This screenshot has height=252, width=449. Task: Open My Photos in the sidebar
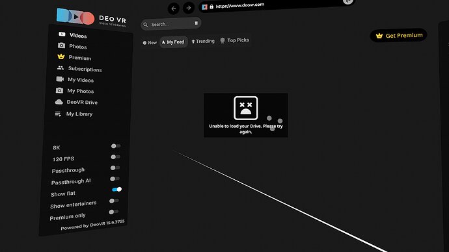75,91
